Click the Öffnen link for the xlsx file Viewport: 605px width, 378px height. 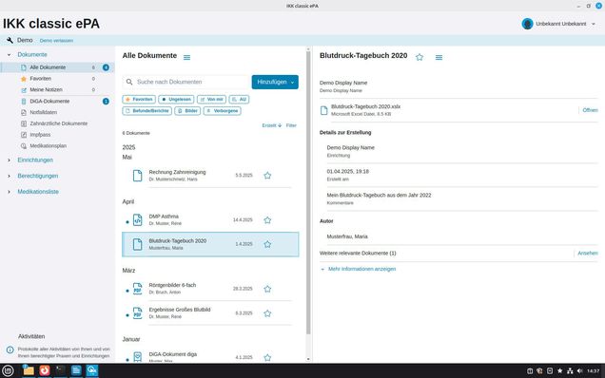coord(590,110)
